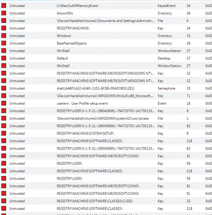
Task: Click the red icon beside CritSecOutOfMemoryEvent
Action: [x=4, y=6]
